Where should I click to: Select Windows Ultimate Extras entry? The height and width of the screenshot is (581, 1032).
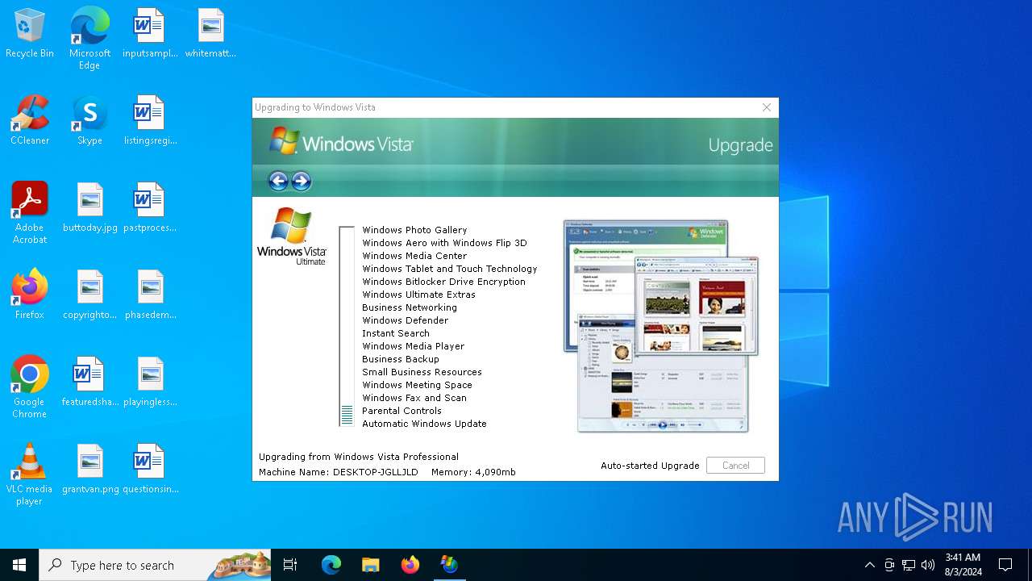[x=418, y=295]
